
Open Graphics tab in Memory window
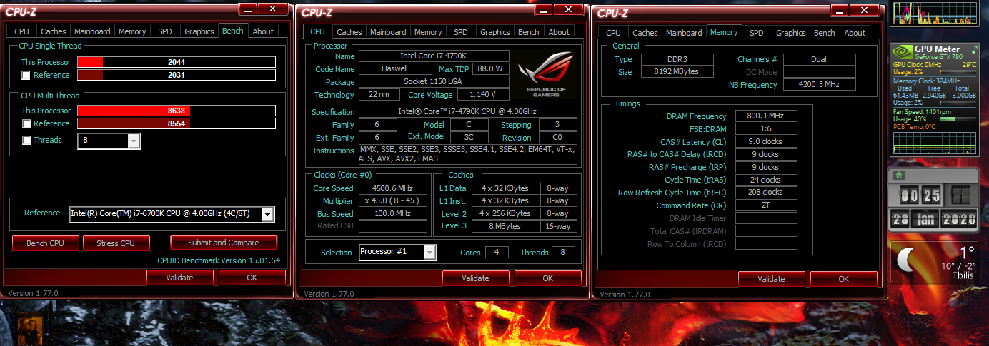791,33
